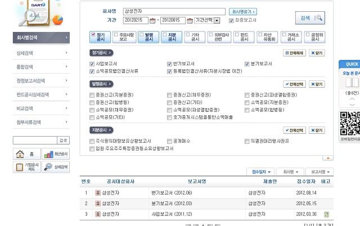The width and height of the screenshot is (360, 226).
Task: Expand the 발행공시 section header
Action: click(101, 84)
